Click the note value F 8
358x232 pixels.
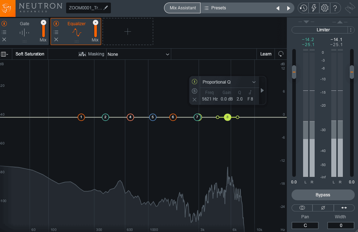(250, 99)
